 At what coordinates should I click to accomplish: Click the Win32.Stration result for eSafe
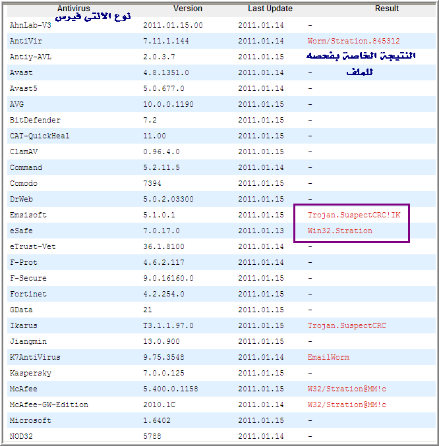(x=339, y=231)
